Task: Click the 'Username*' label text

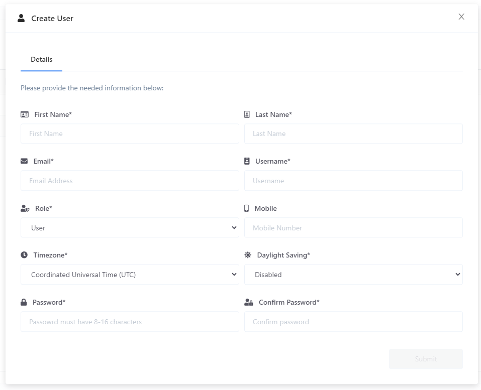Action: [x=273, y=161]
